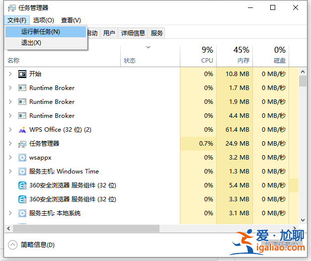Choose 退出(X) from the file menu
Screen dimensions: 311x261
46,43
